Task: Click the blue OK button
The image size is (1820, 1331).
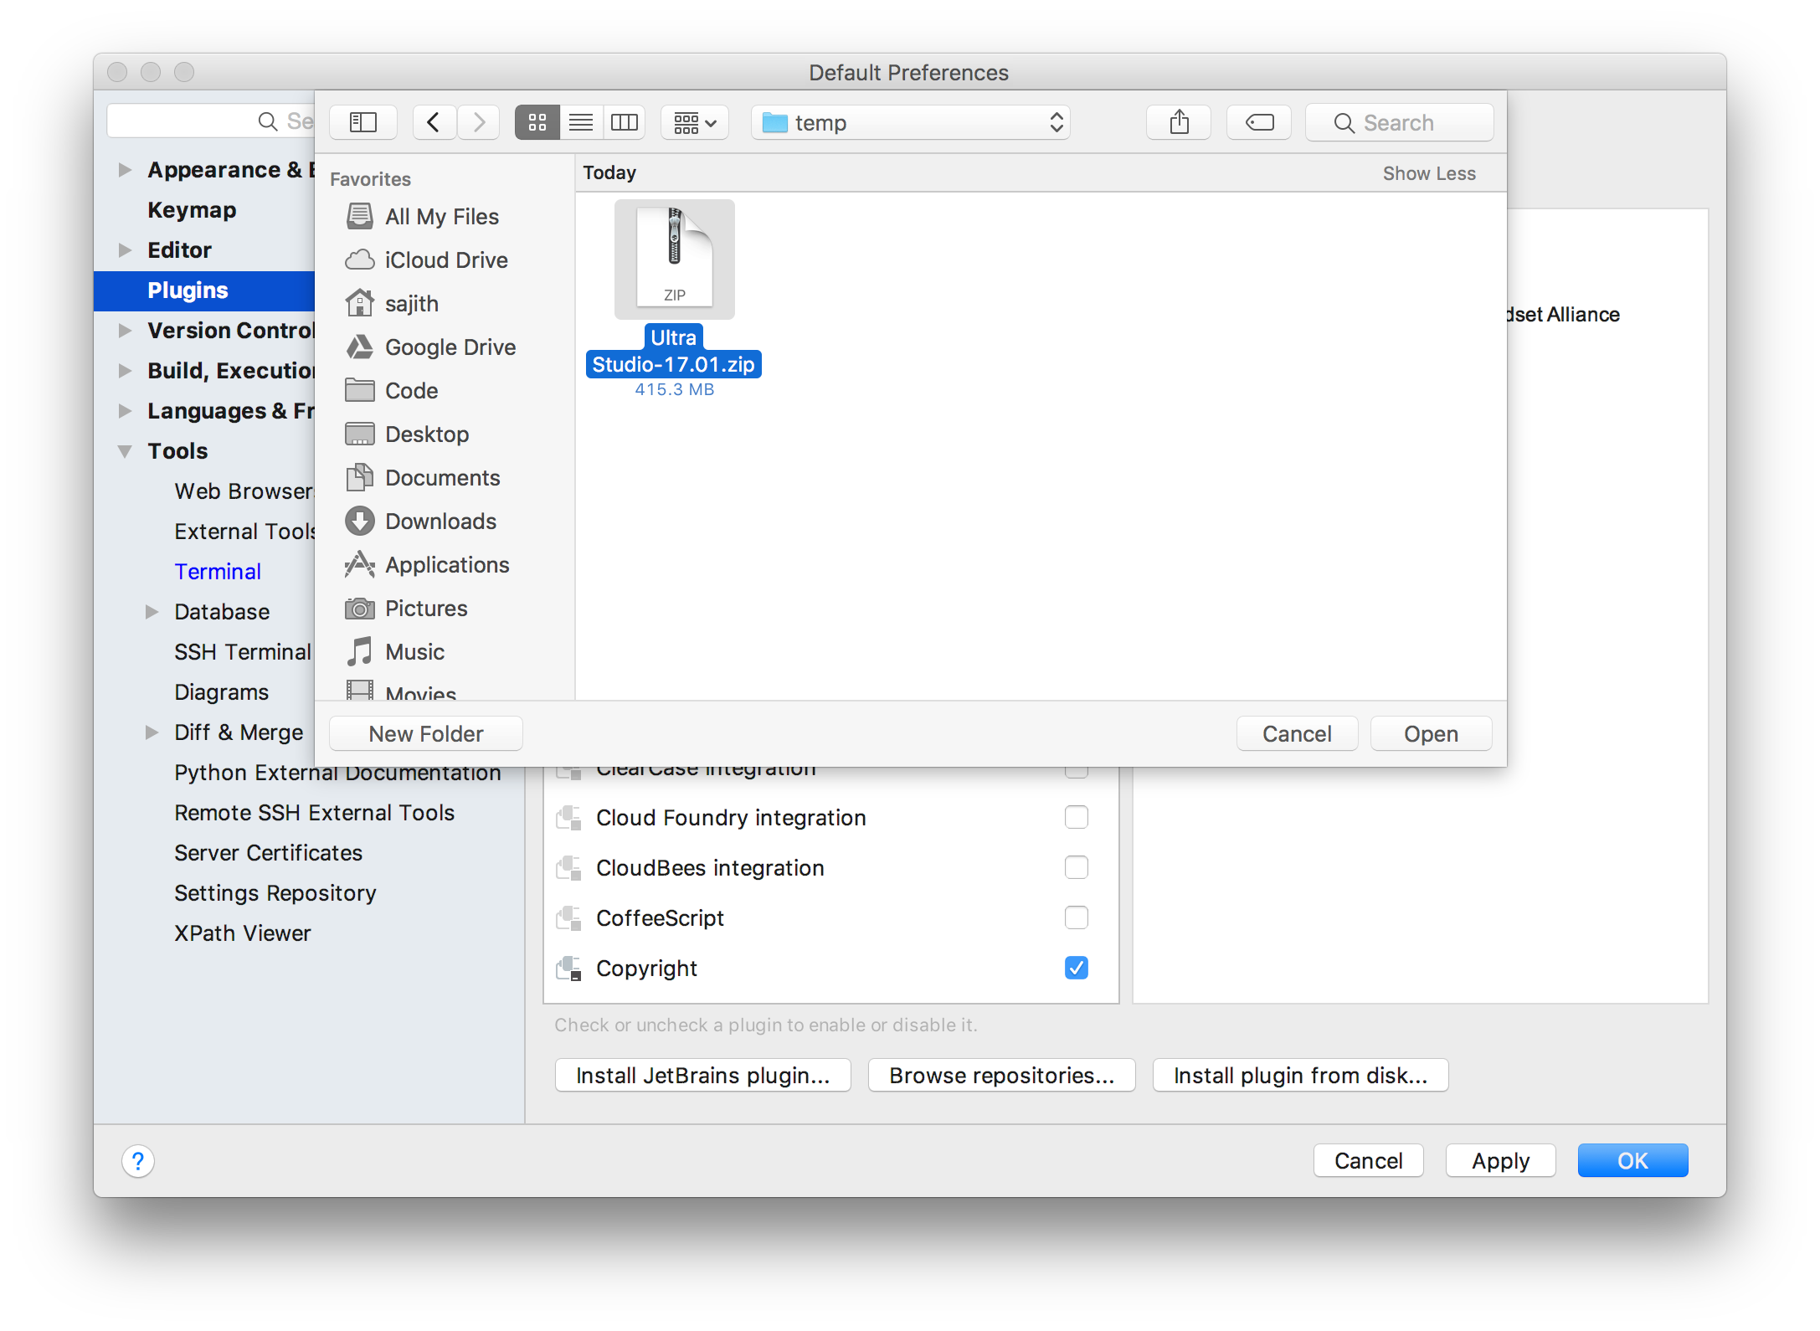Action: point(1632,1160)
